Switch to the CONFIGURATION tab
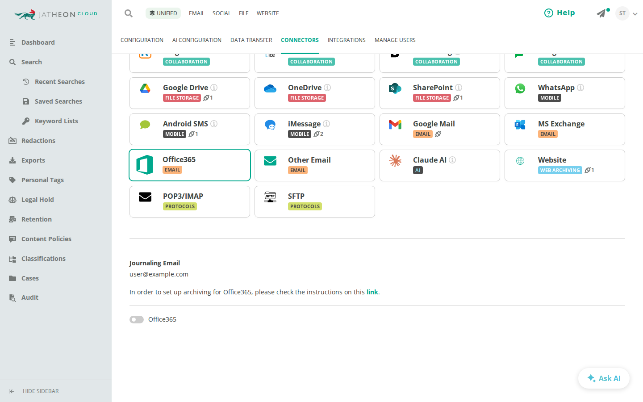 click(142, 40)
